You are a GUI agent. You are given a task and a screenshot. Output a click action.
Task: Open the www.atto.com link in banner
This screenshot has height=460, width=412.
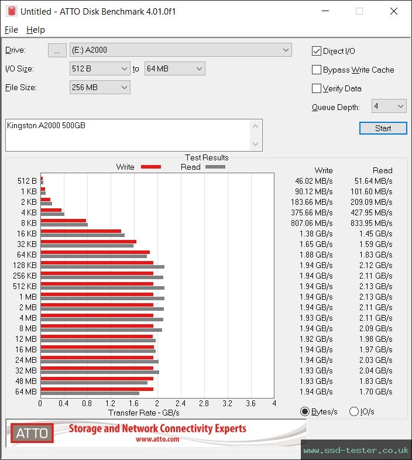[157, 439]
